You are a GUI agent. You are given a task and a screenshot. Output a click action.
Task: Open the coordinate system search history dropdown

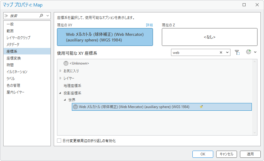[x=227, y=52]
